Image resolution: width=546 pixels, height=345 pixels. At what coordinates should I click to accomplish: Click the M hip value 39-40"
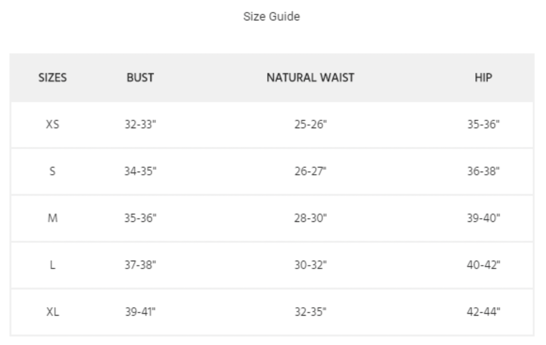click(483, 218)
